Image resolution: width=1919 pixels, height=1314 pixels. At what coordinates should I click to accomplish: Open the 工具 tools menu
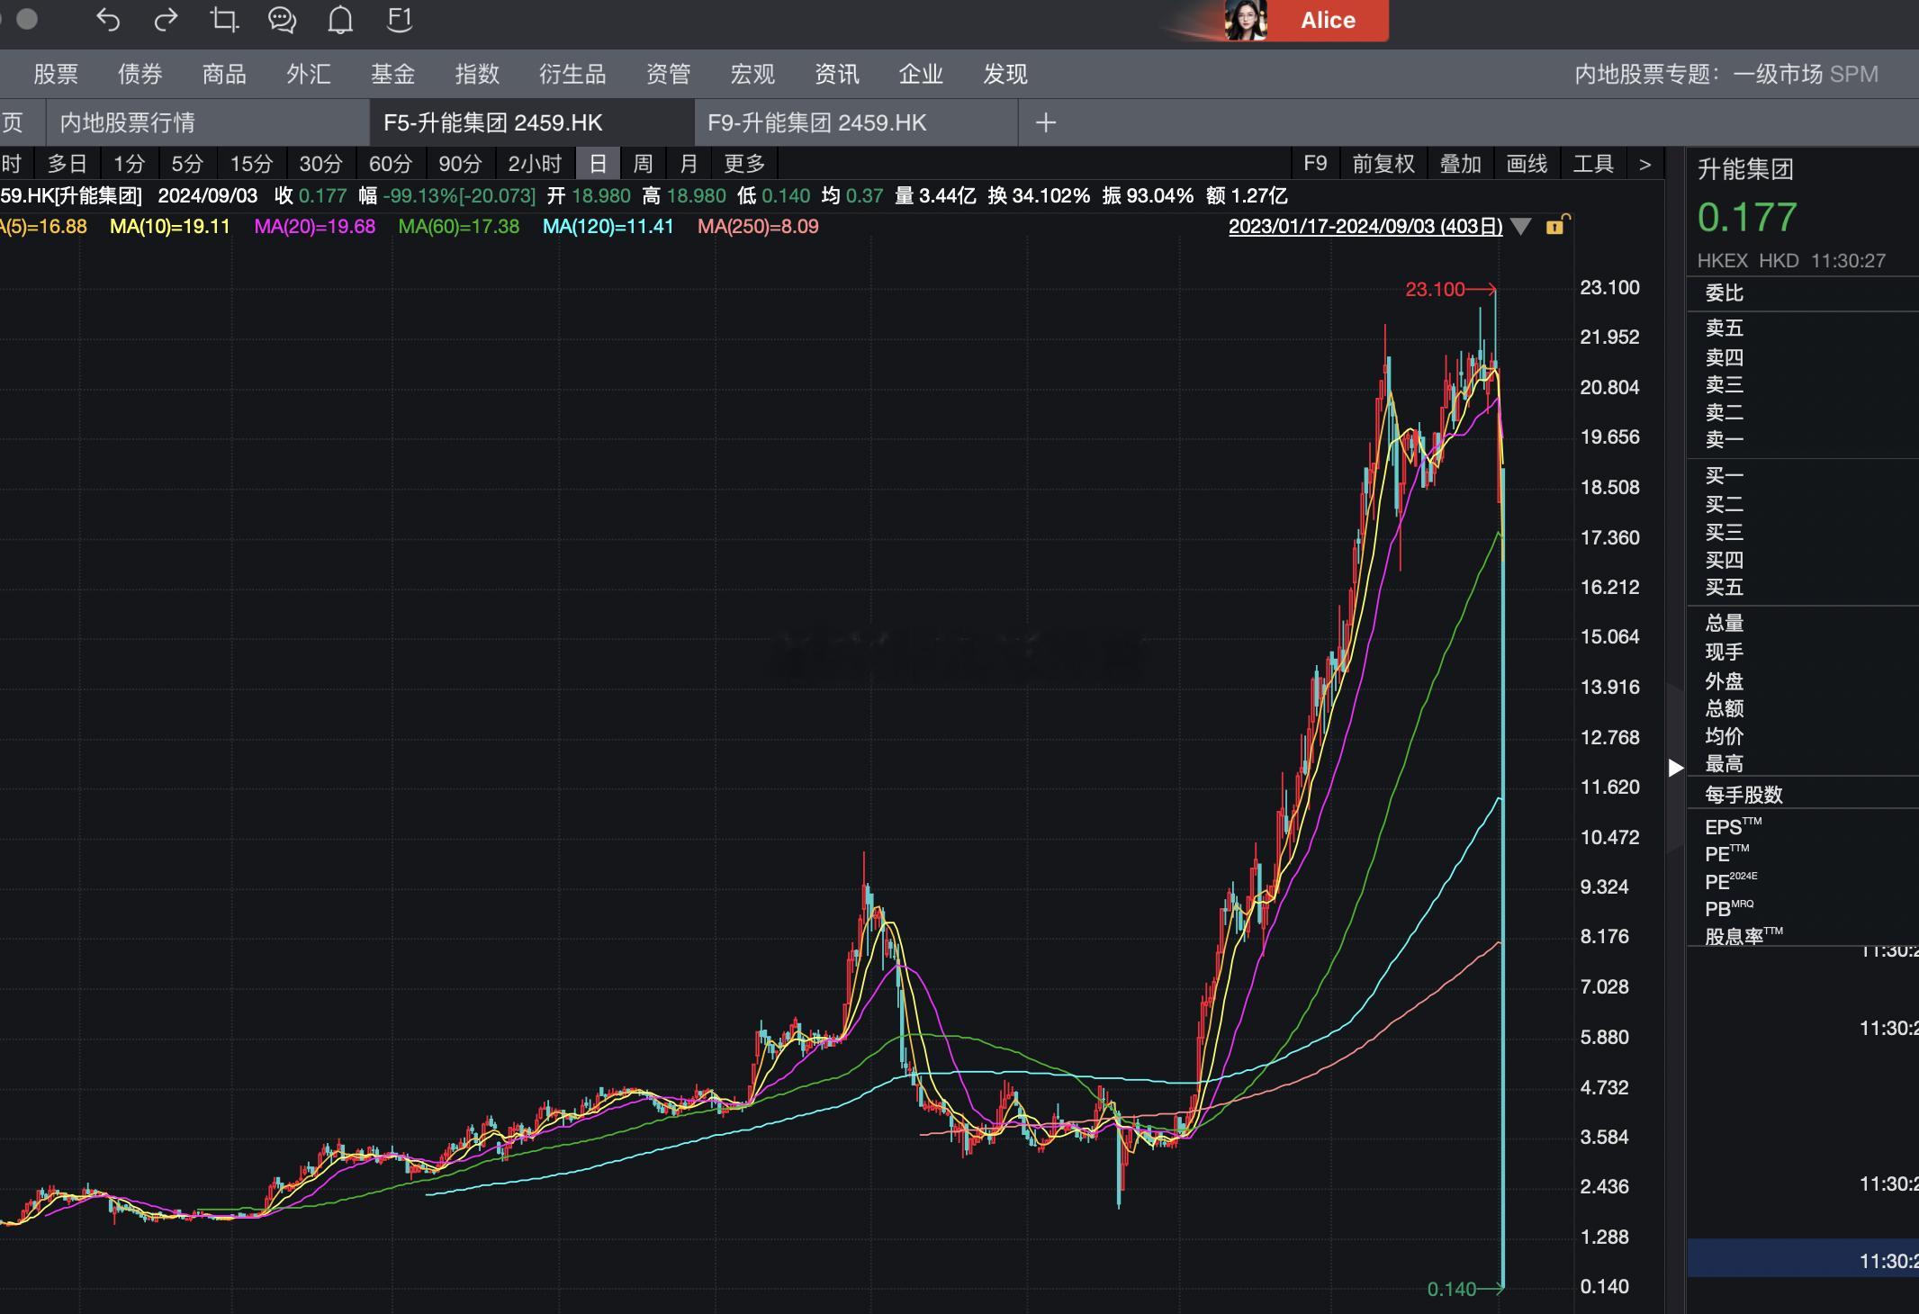[x=1593, y=164]
